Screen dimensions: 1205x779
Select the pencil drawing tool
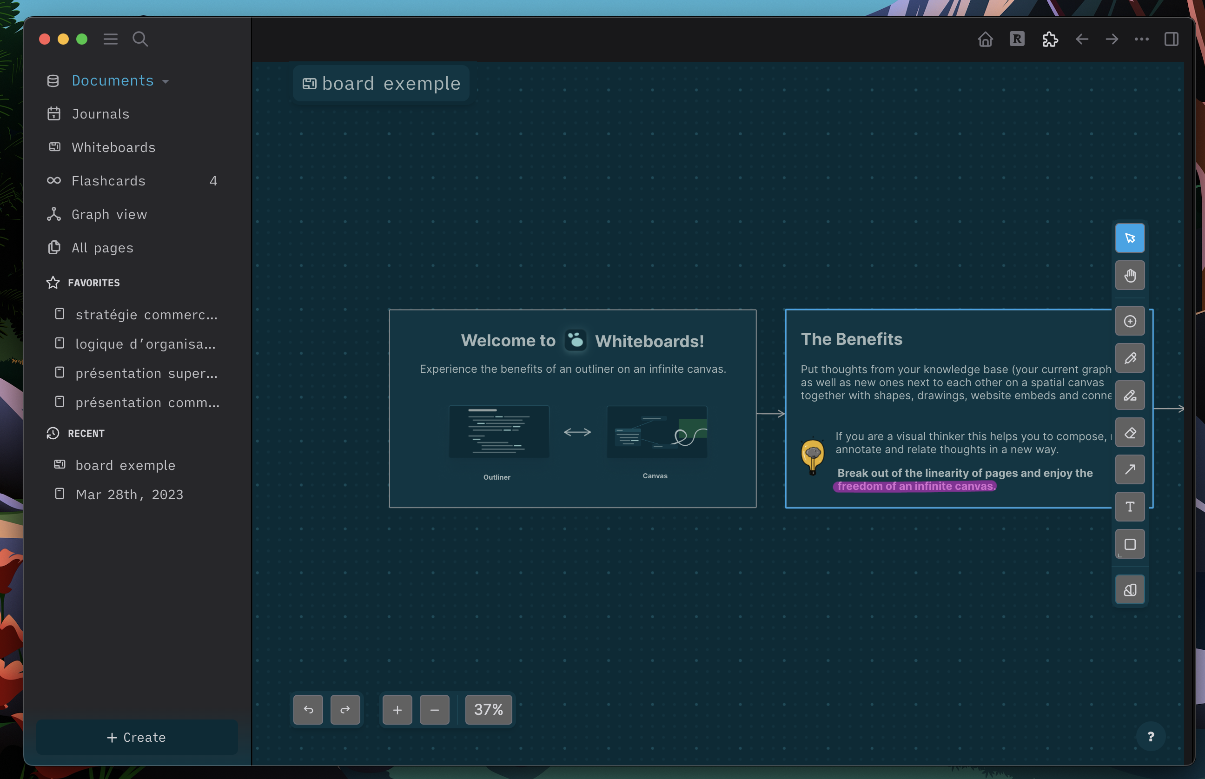[x=1130, y=358]
